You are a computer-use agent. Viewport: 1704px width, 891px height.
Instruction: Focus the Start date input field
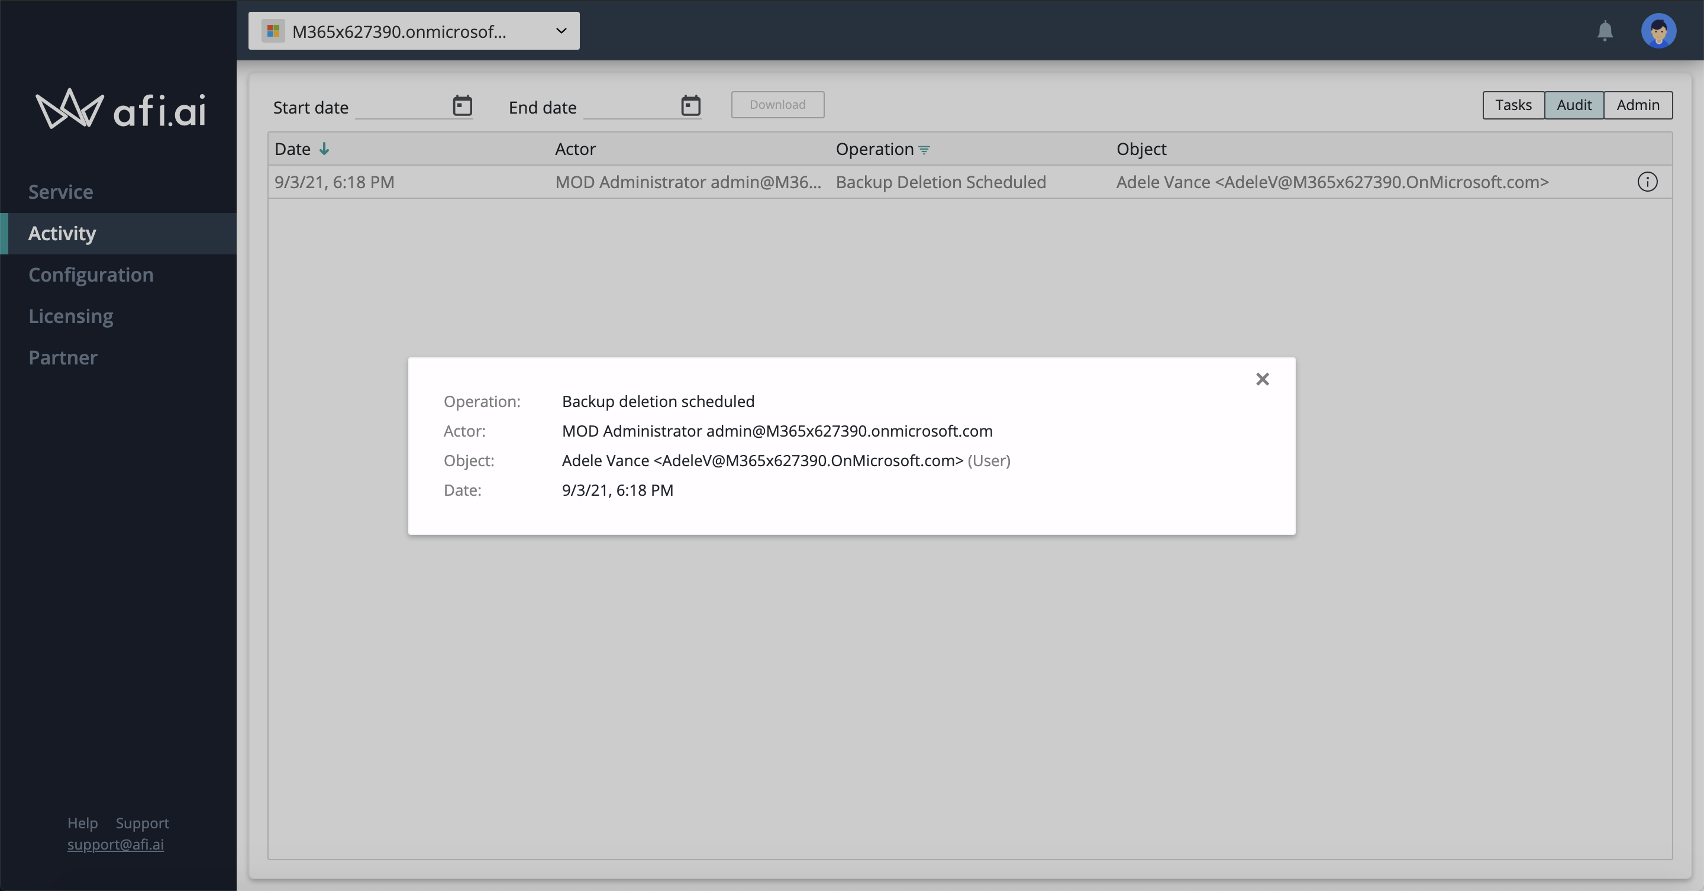click(x=402, y=106)
